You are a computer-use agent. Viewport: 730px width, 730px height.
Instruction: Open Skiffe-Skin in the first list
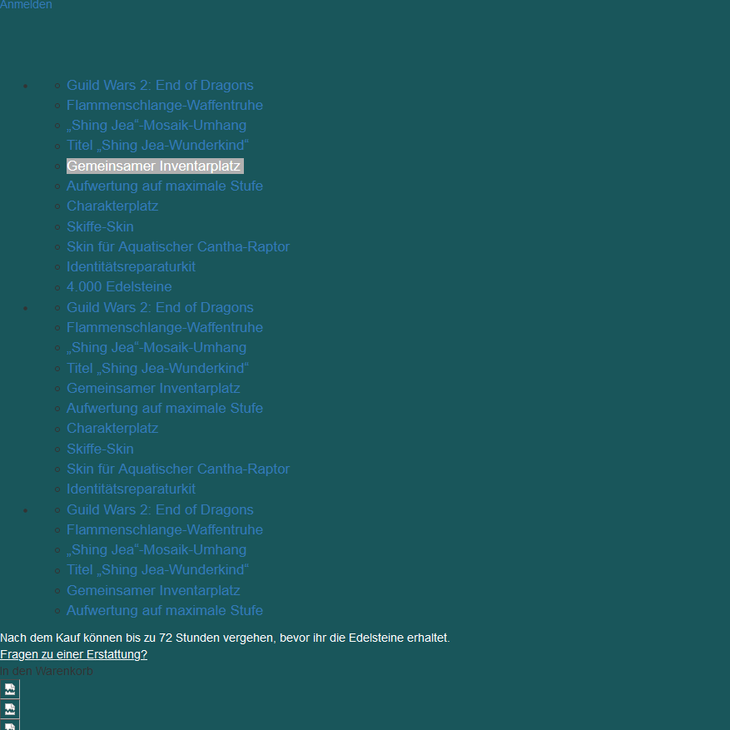pos(100,226)
